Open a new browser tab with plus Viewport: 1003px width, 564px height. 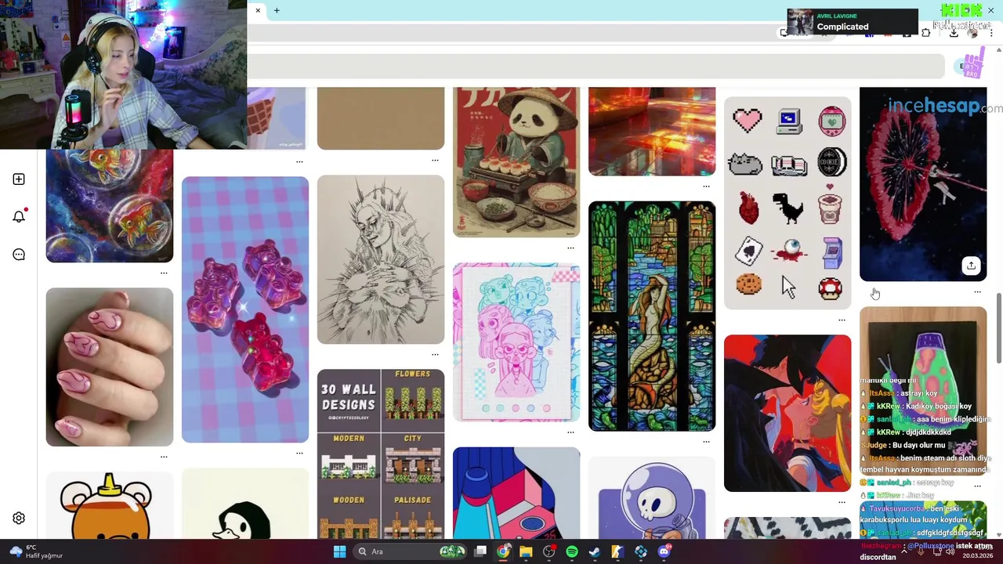tap(277, 10)
